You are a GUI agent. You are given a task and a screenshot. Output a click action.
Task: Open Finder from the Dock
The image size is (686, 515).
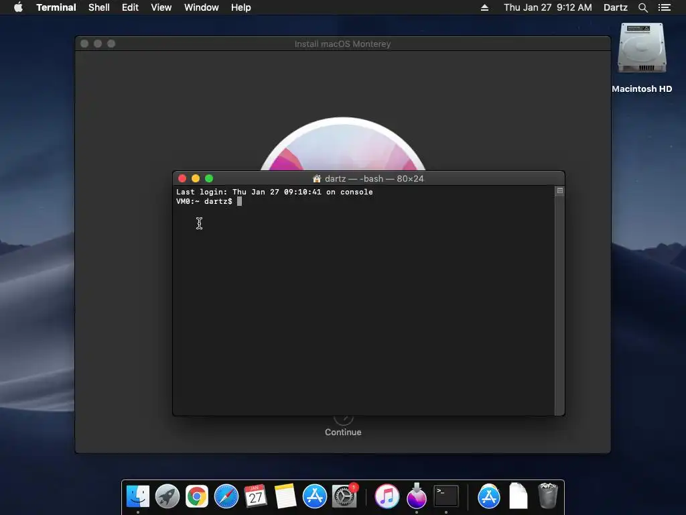pos(138,496)
